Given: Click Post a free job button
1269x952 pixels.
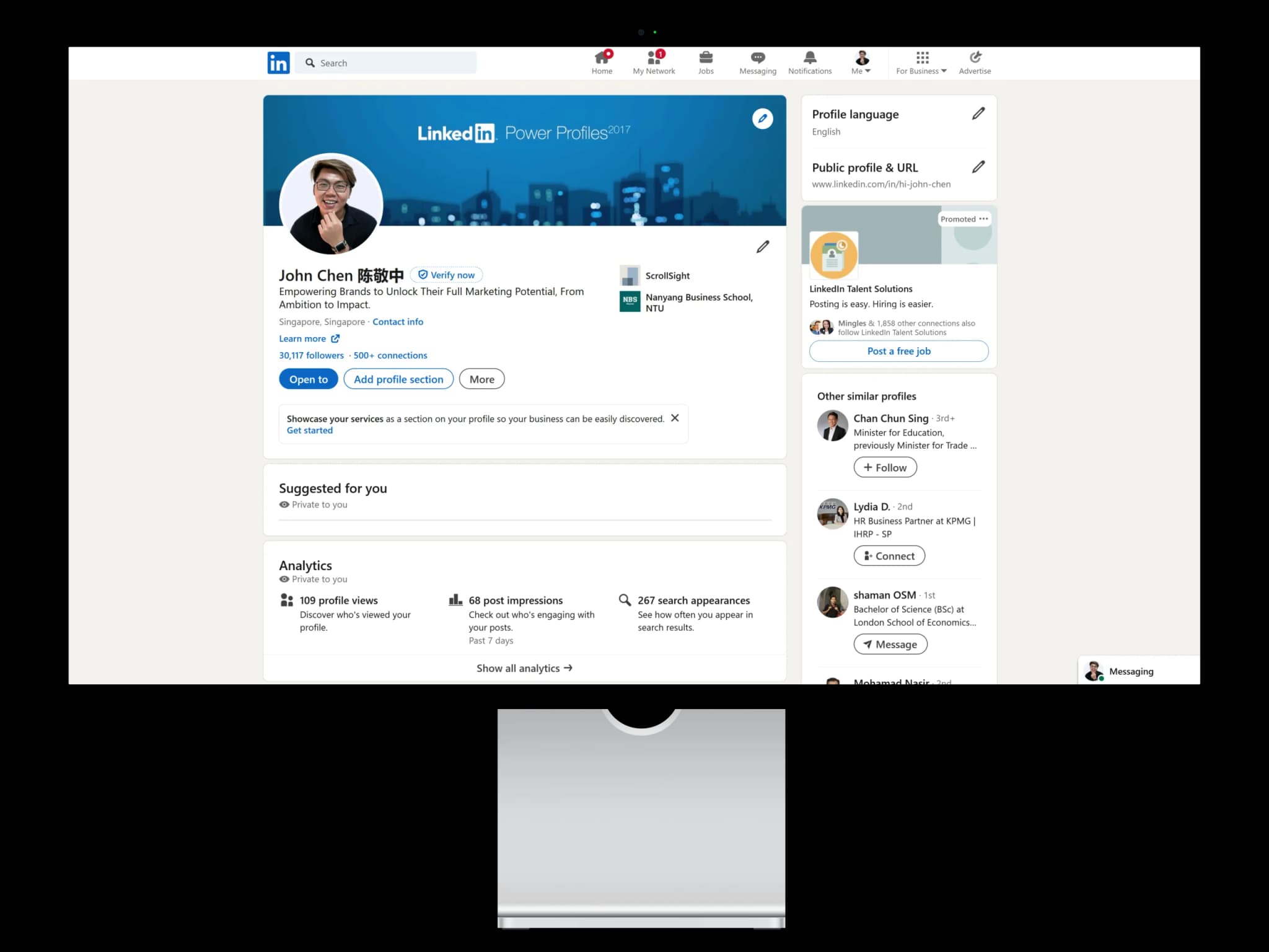Looking at the screenshot, I should (898, 351).
